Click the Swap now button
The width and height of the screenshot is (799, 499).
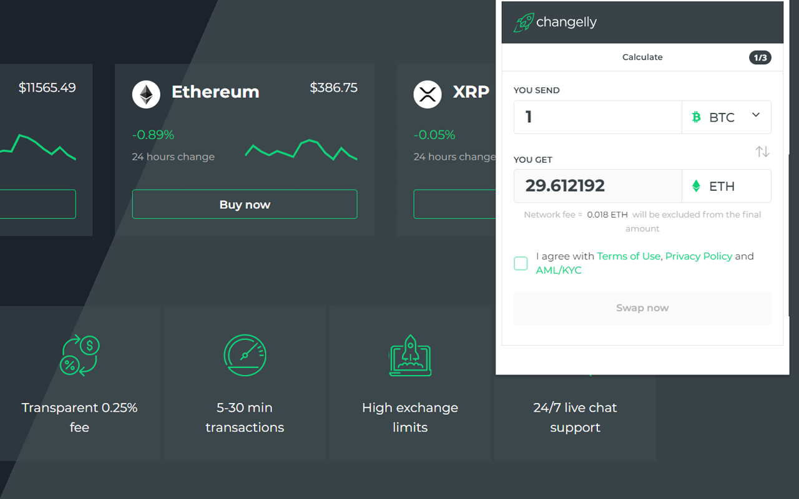[642, 308]
